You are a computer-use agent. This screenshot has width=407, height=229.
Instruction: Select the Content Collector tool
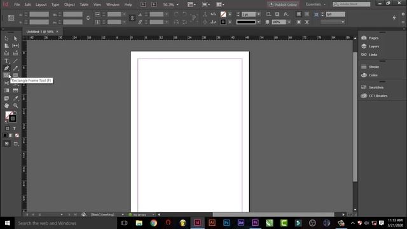point(6,53)
